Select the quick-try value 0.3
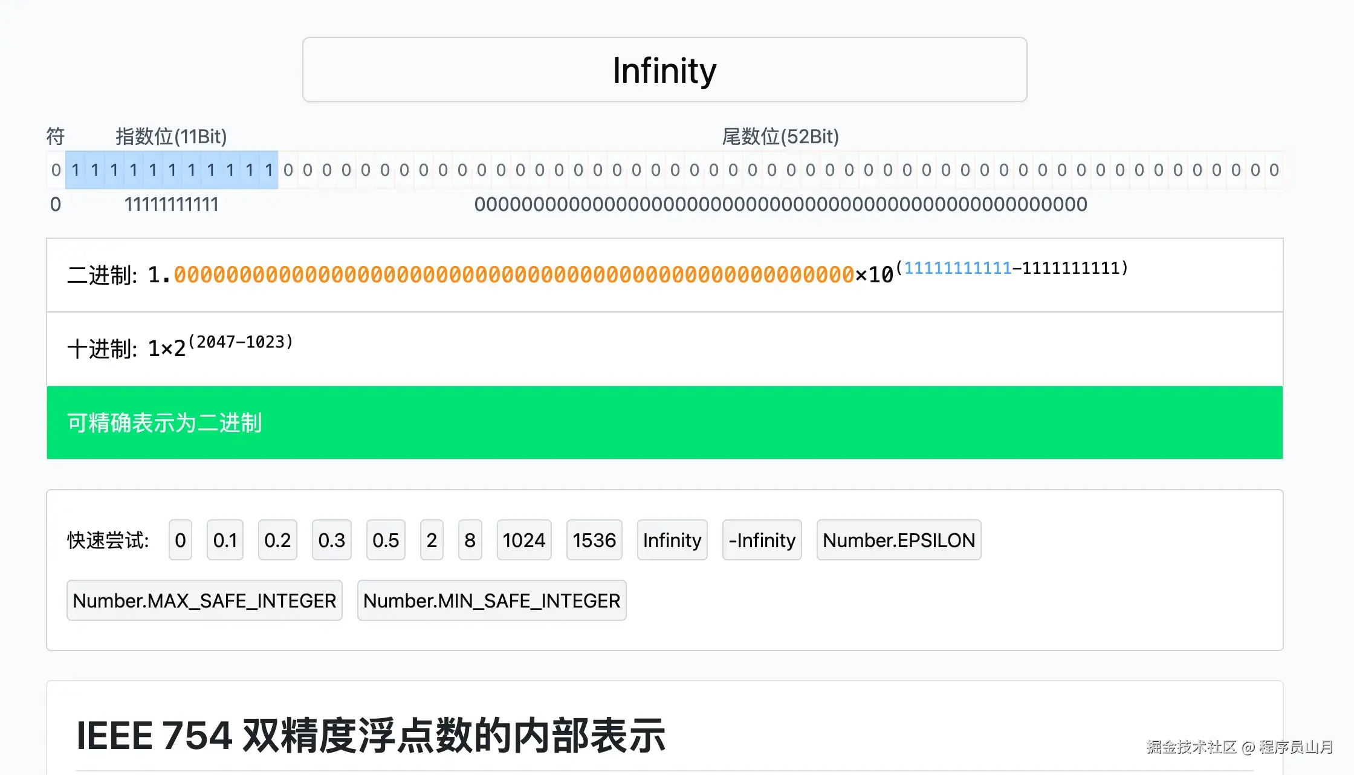 click(331, 540)
